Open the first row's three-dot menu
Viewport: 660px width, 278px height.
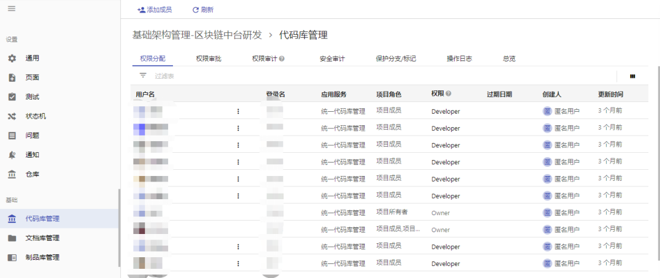pos(238,111)
